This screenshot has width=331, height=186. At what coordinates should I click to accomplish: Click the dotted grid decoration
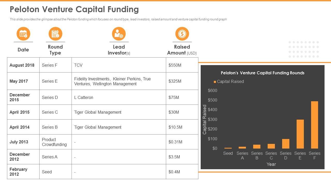[304, 49]
